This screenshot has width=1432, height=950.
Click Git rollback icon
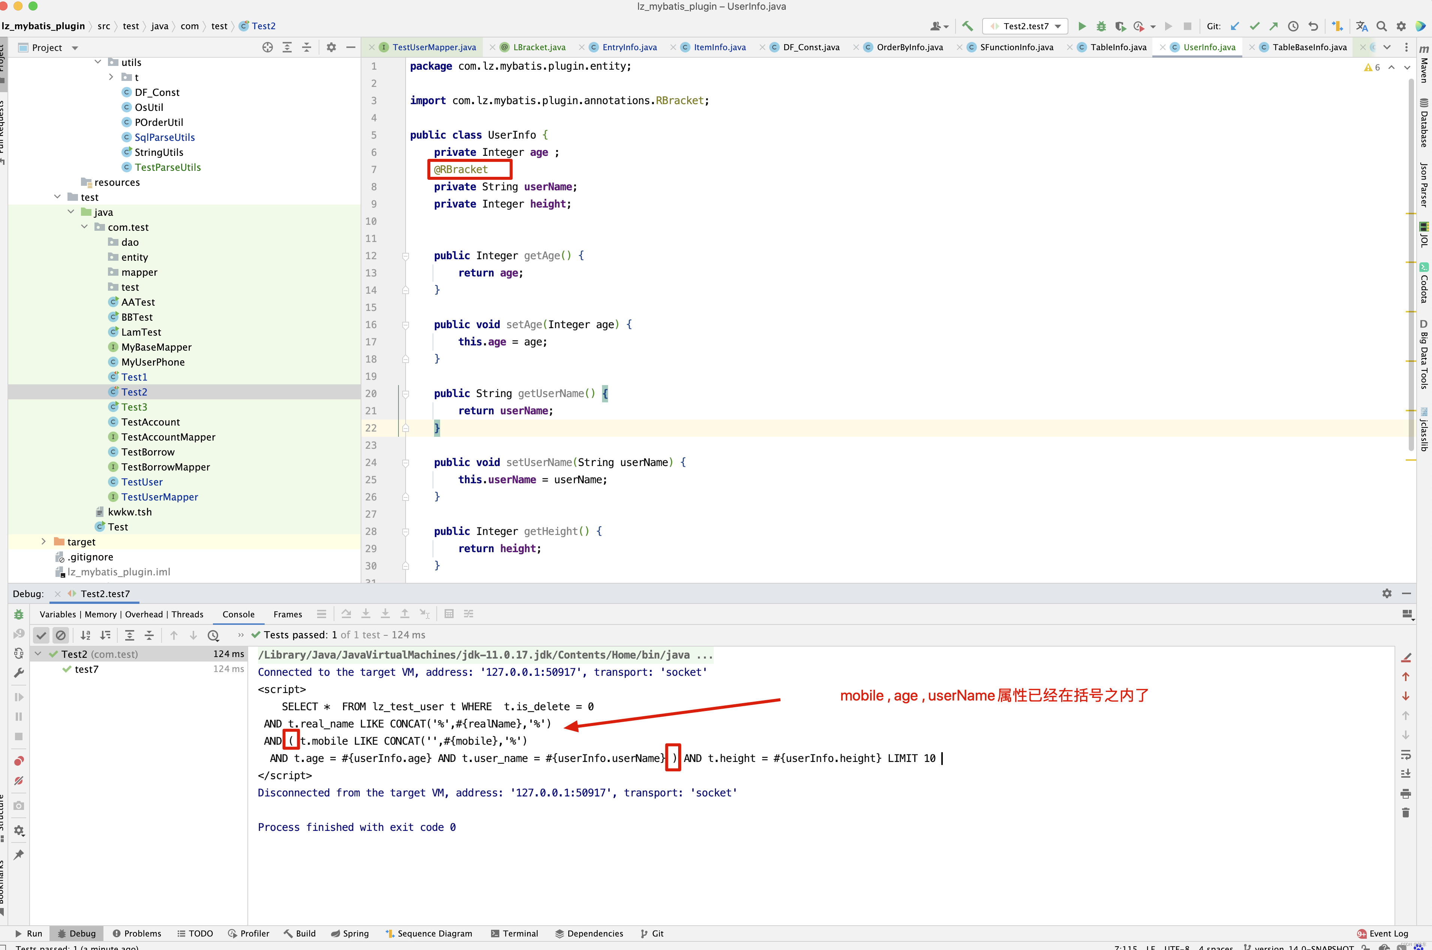(x=1312, y=26)
